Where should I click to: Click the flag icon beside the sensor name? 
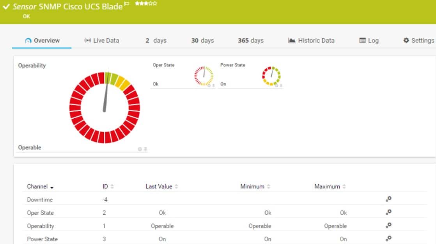click(127, 4)
